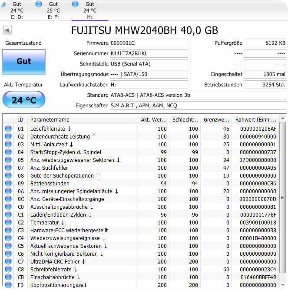Screen dimensions: 288x290
Task: Click status orb for Anz. Suchfehler row
Action: click(x=8, y=168)
